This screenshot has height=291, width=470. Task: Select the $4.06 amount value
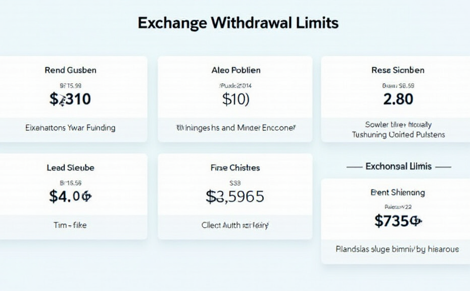click(x=70, y=196)
